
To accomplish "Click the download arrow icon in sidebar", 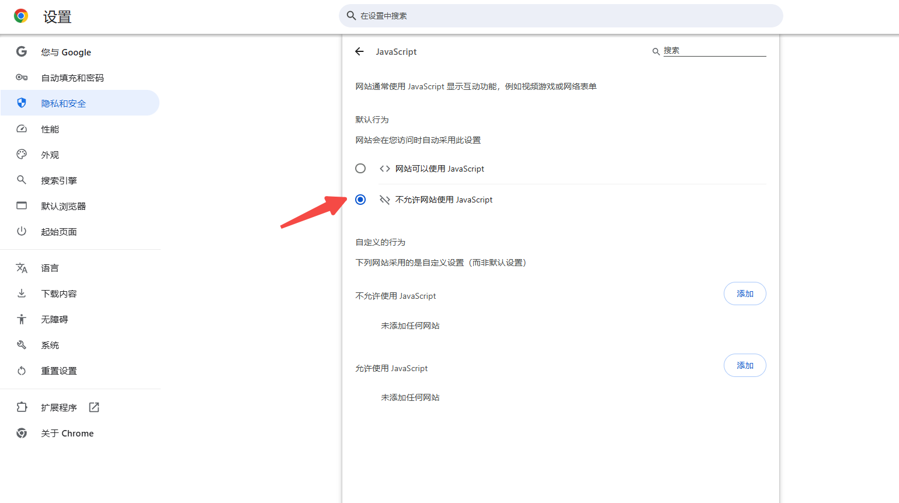I will tap(22, 293).
